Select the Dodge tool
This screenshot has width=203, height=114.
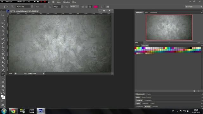[x=3, y=66]
